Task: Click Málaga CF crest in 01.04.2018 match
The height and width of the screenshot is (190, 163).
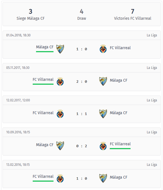Action: click(x=60, y=49)
